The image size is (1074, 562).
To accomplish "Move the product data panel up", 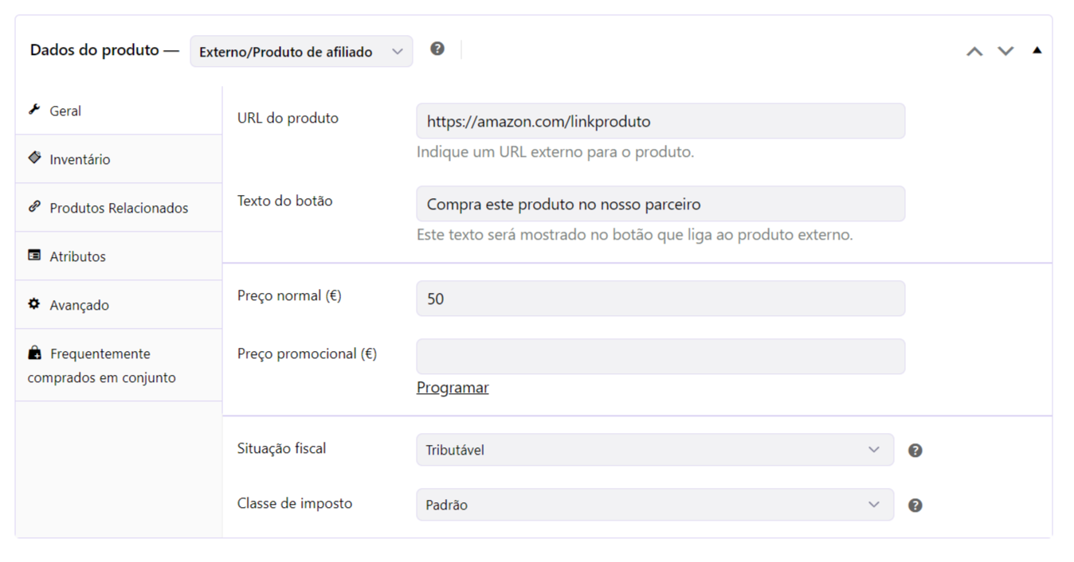I will coord(974,51).
